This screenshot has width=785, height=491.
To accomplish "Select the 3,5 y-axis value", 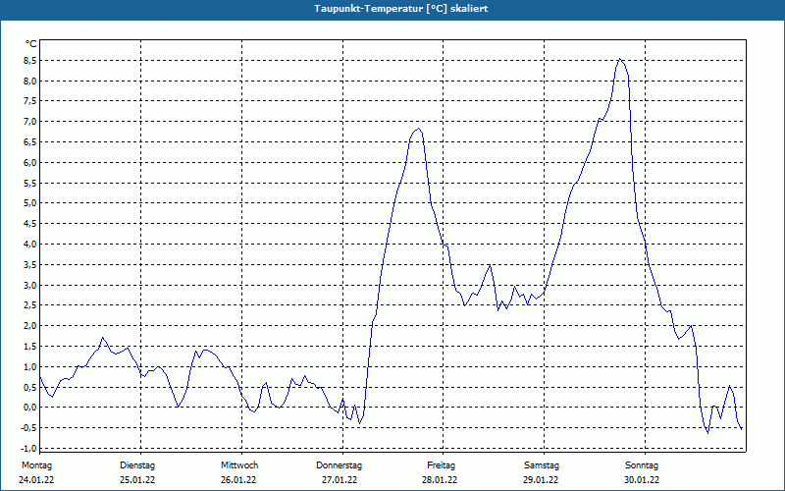I will 29,265.
